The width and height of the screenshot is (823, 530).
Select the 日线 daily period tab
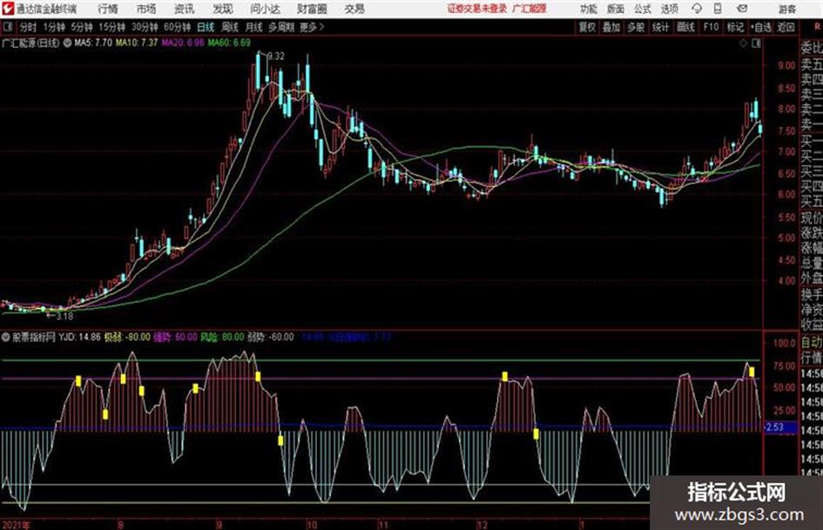point(206,27)
